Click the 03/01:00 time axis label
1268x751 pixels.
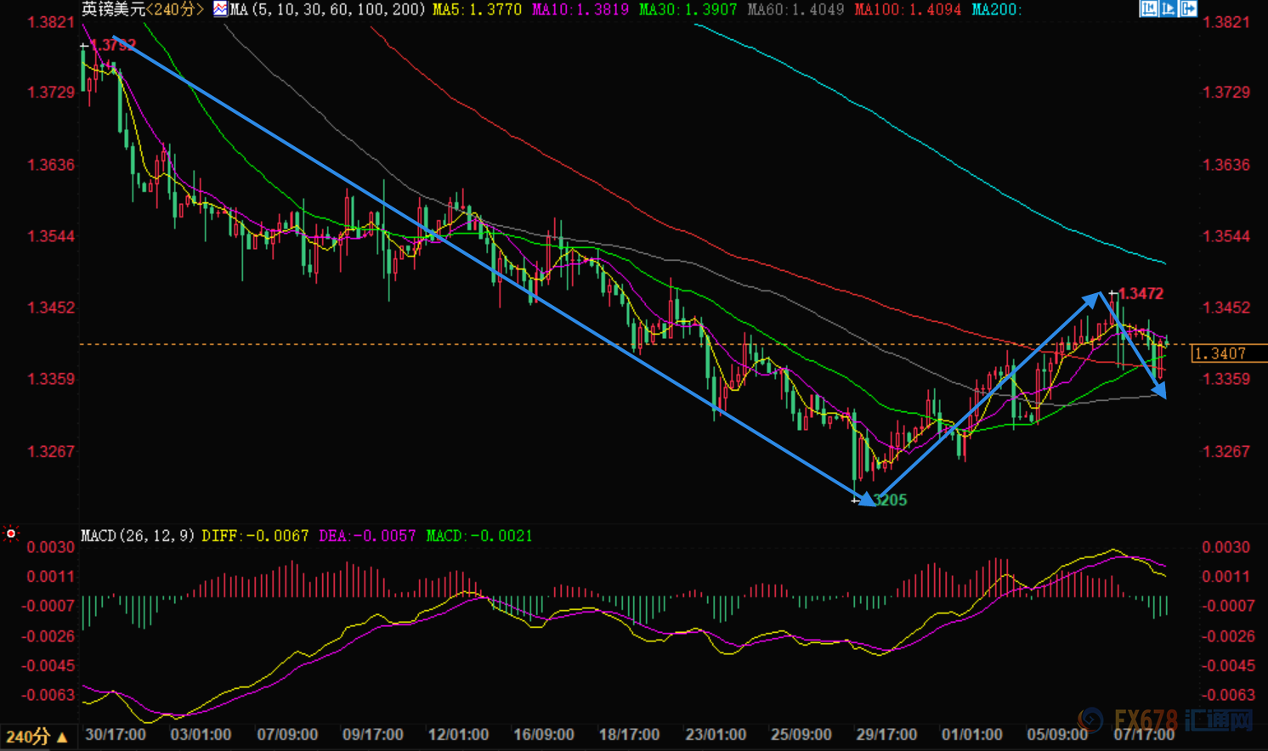coord(201,734)
